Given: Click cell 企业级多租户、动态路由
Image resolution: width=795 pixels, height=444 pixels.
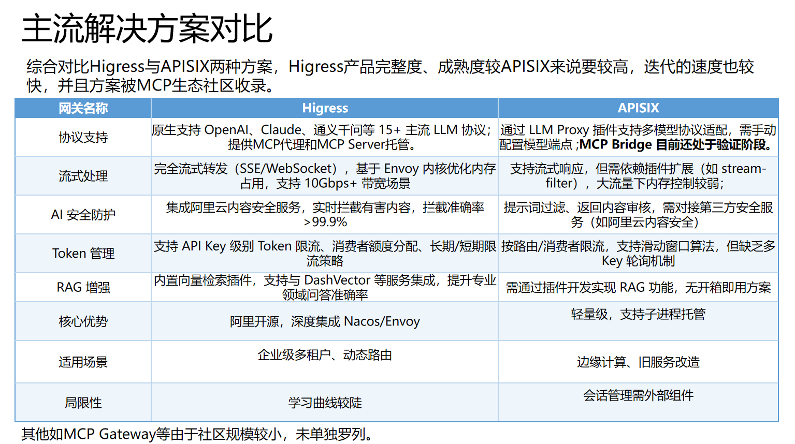Looking at the screenshot, I should tap(325, 362).
